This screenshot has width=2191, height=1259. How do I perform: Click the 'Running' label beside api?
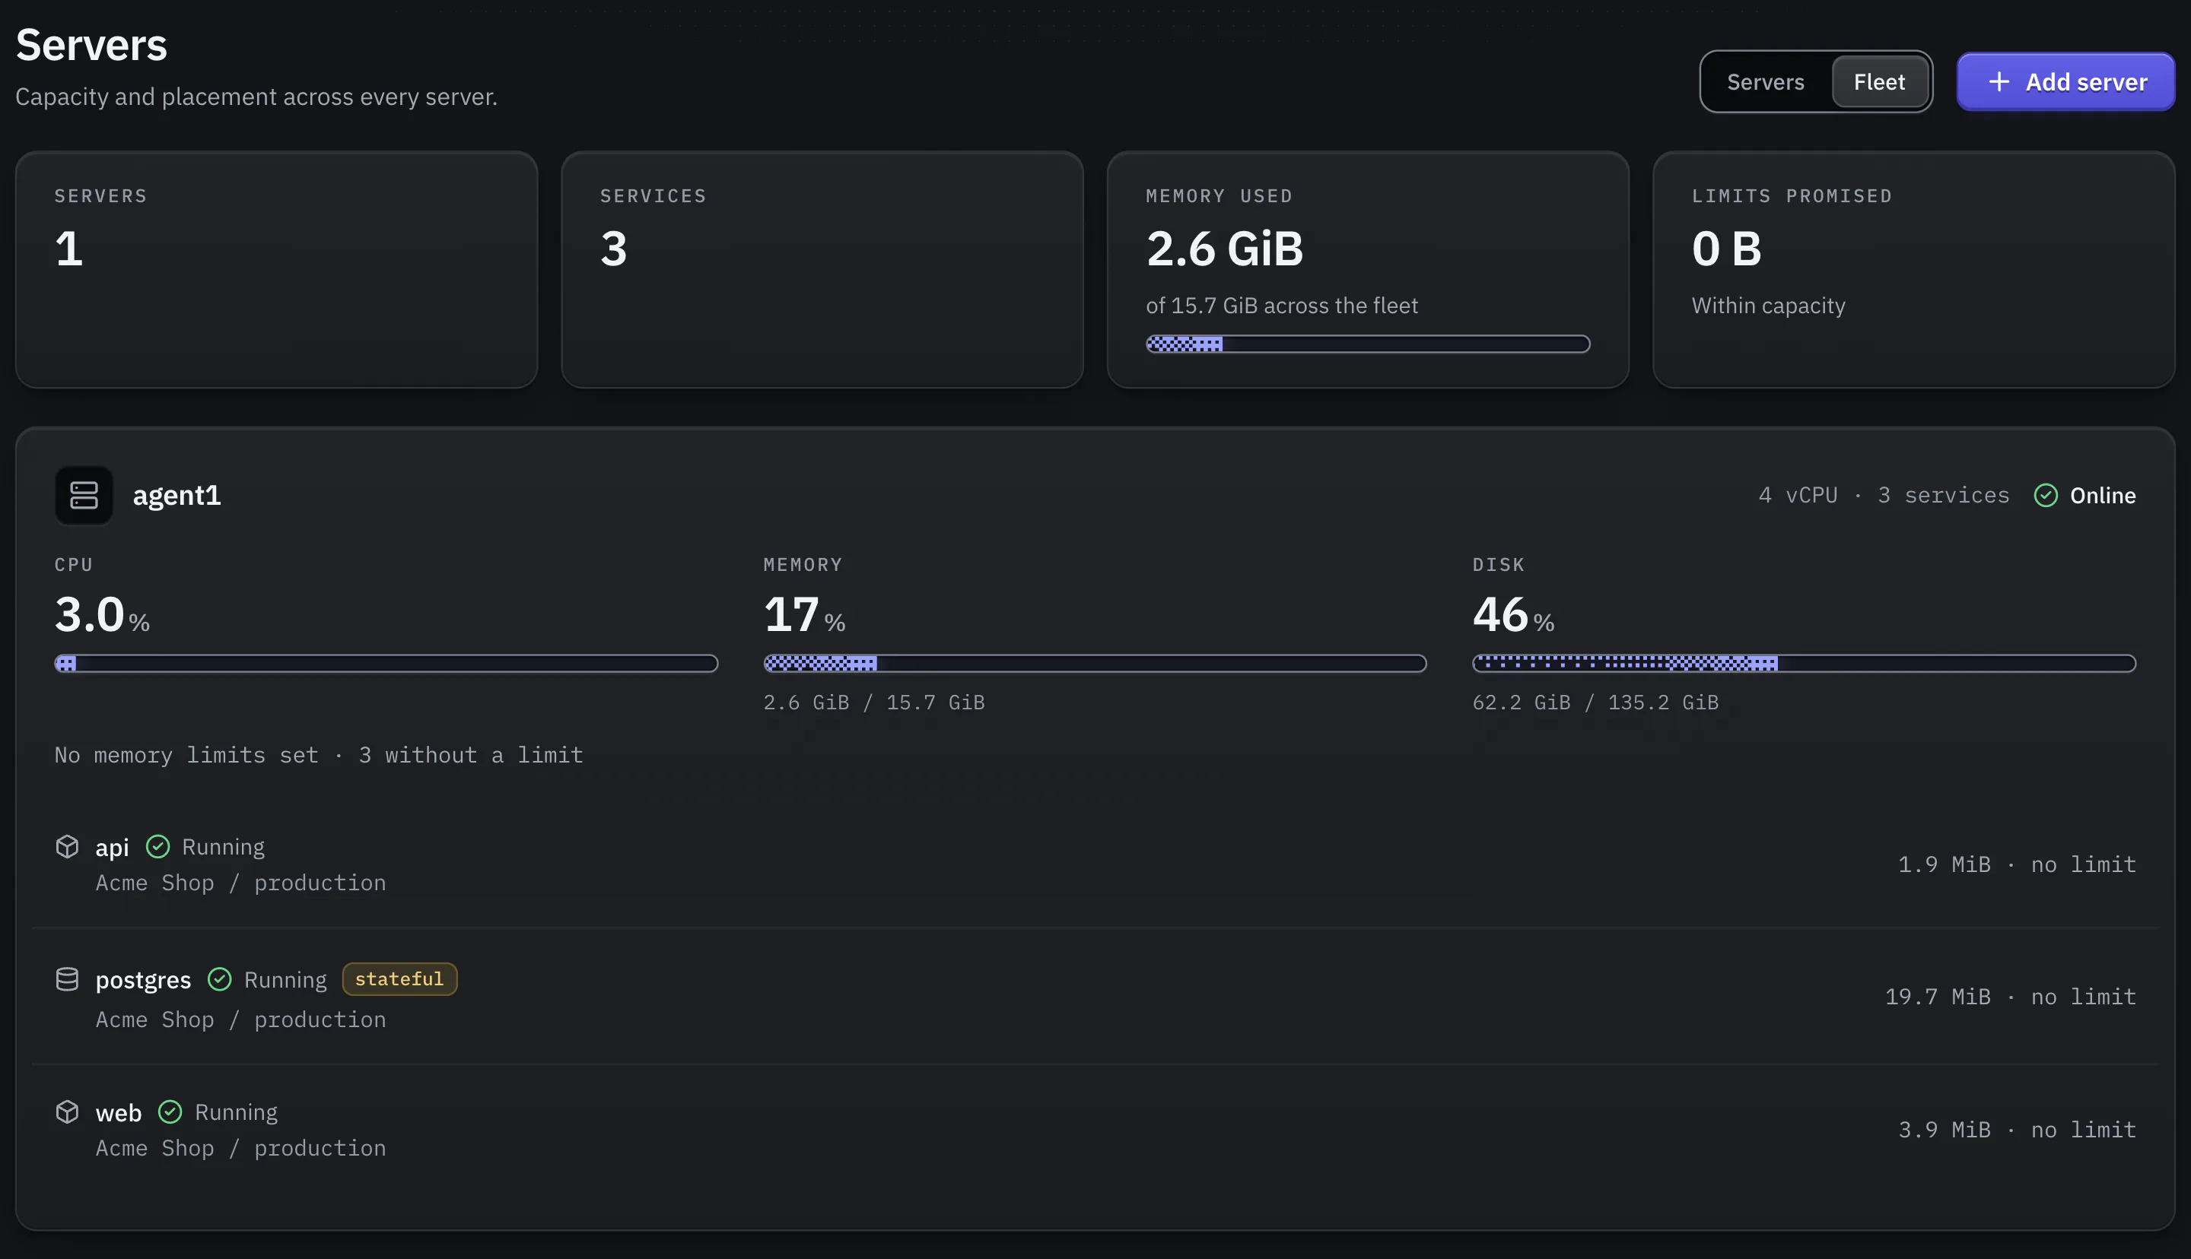(223, 848)
